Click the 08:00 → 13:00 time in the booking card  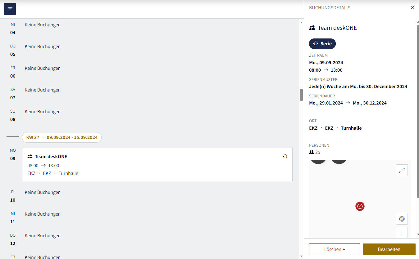[x=43, y=166]
